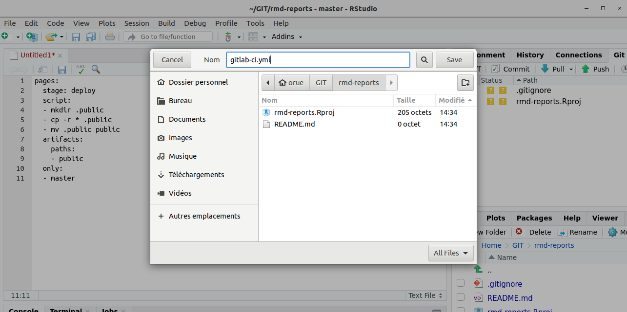Tick the checkbox beside README.md in Files
Viewport: 627px width, 312px height.
tap(460, 298)
